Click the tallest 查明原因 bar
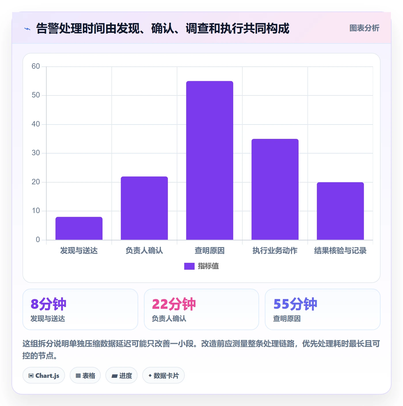403x406 pixels. 210,160
